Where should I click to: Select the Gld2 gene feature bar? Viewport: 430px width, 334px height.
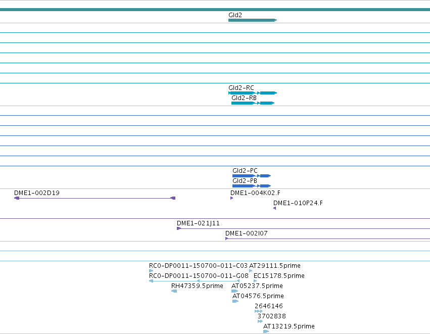(253, 20)
